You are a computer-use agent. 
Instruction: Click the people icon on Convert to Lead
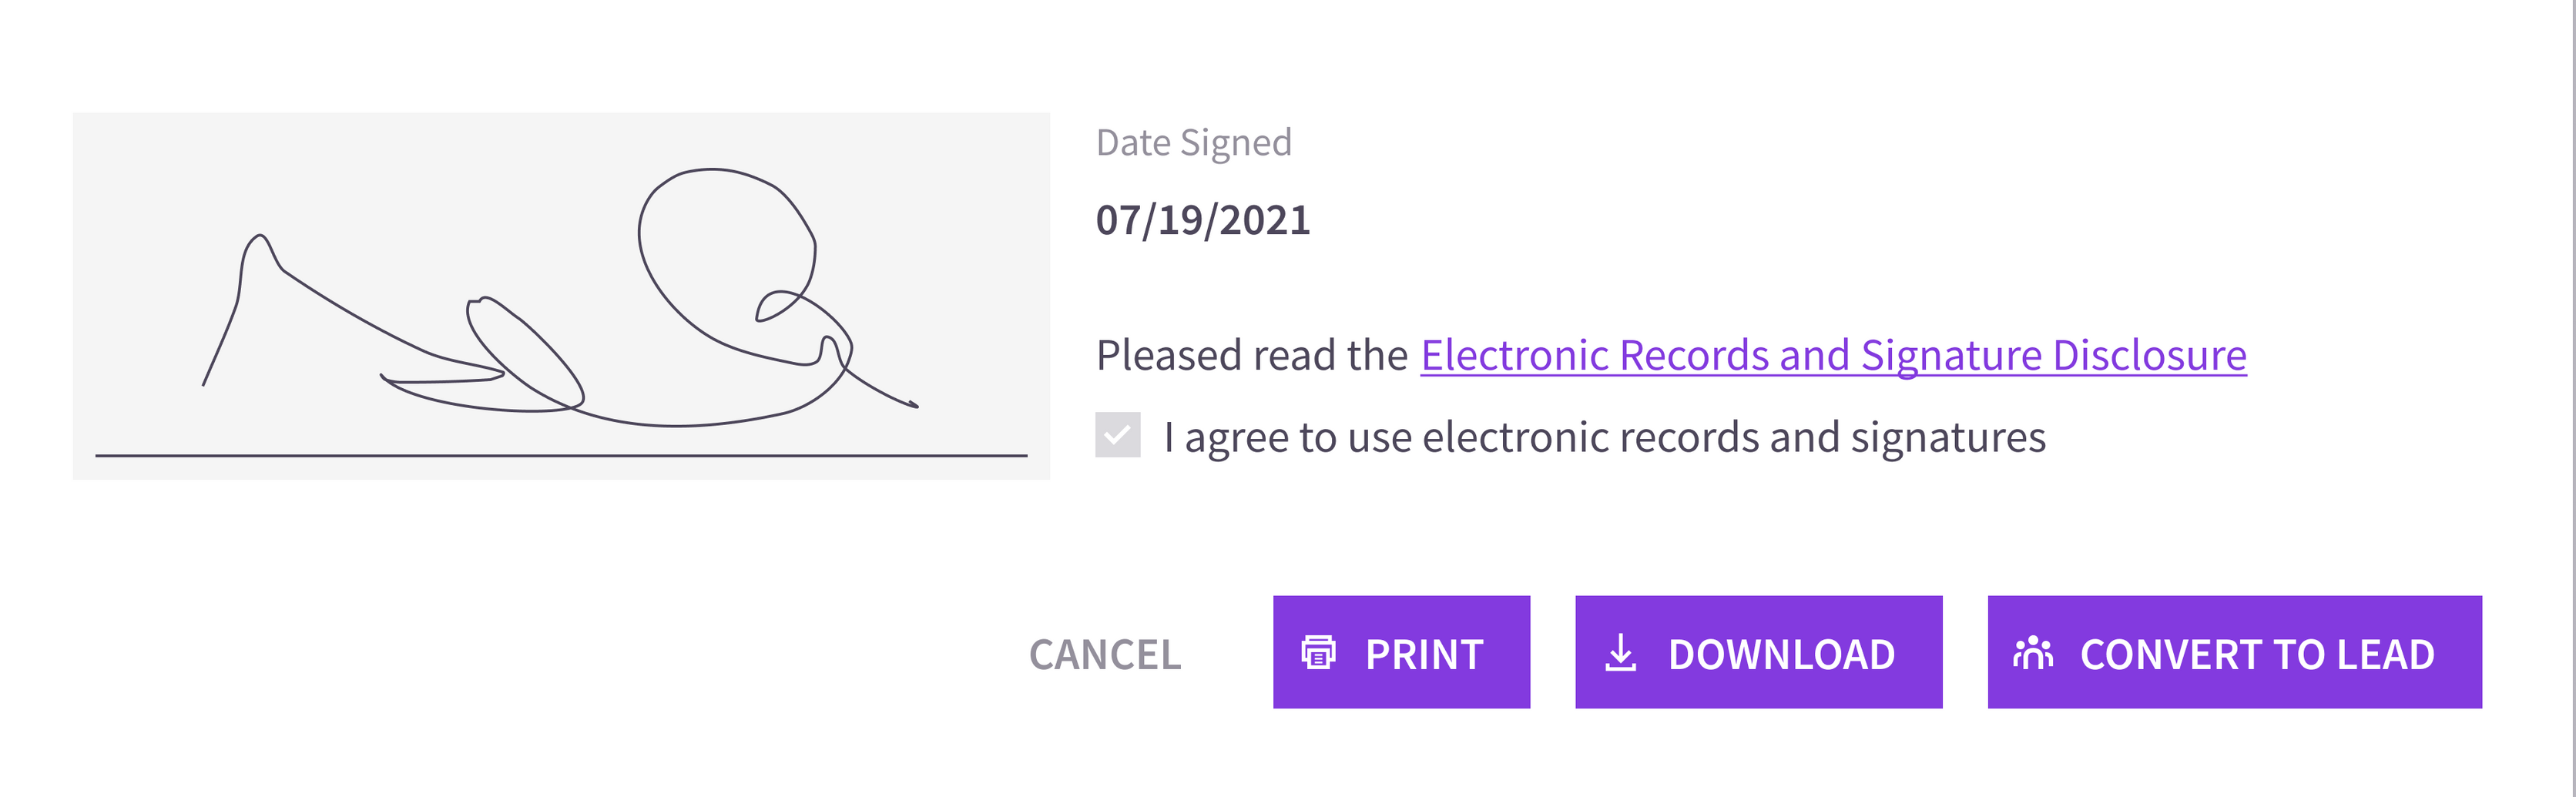point(2033,652)
